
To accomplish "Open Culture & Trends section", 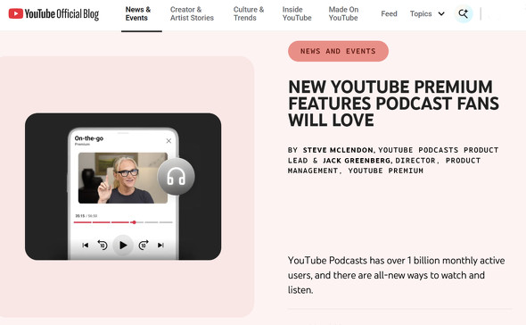I will point(249,13).
